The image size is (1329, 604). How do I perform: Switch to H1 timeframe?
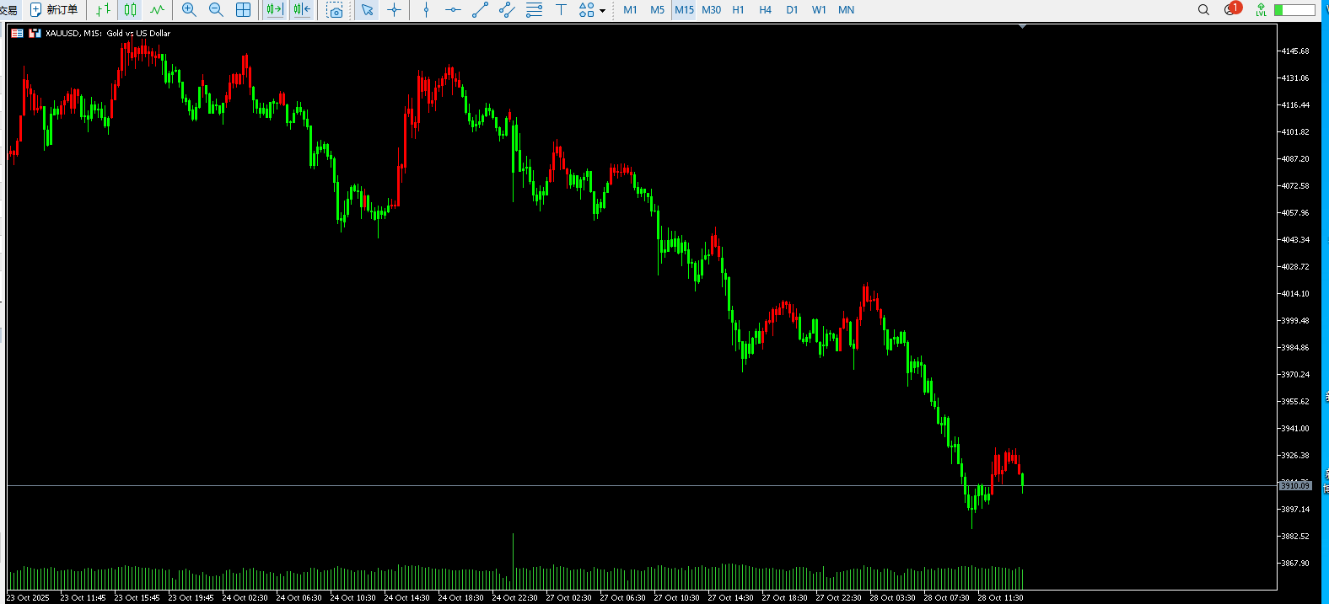(738, 10)
